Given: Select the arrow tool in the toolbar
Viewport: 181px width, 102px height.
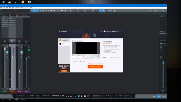Looking at the screenshot, I should point(35,11).
